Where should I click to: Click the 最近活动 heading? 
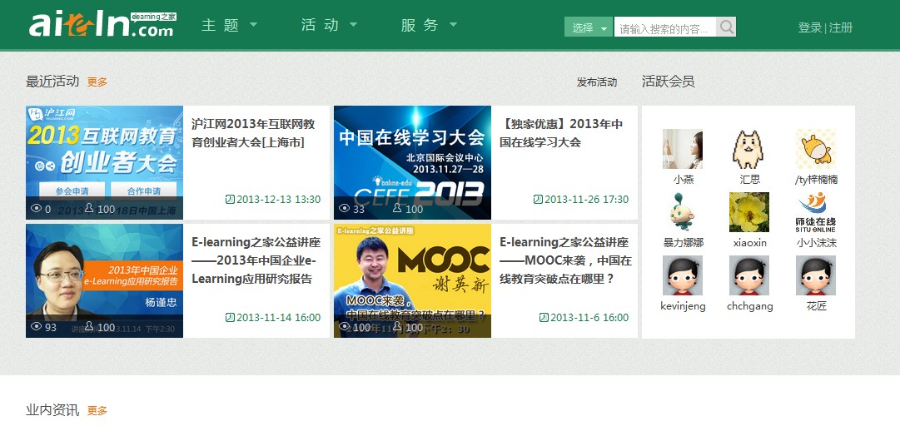[52, 82]
